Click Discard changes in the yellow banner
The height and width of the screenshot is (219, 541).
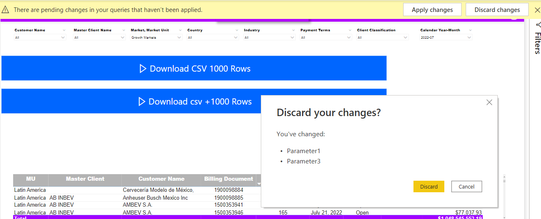click(x=497, y=10)
